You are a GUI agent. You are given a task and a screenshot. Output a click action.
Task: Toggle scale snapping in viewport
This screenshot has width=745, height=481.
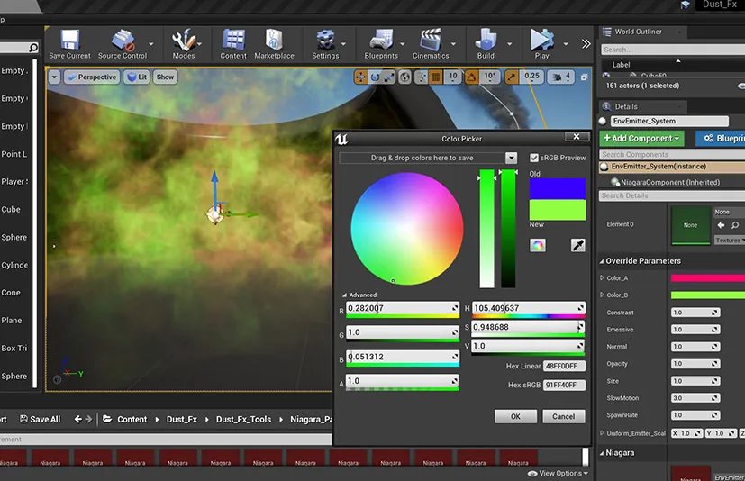[512, 77]
